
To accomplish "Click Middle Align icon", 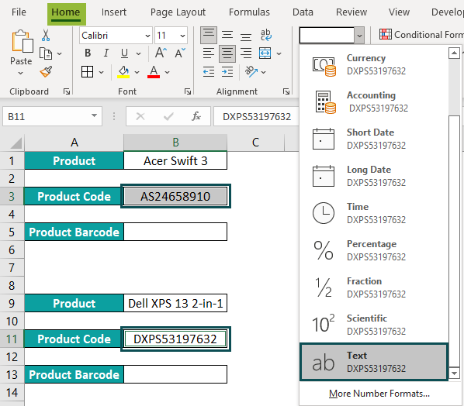I will tap(227, 35).
